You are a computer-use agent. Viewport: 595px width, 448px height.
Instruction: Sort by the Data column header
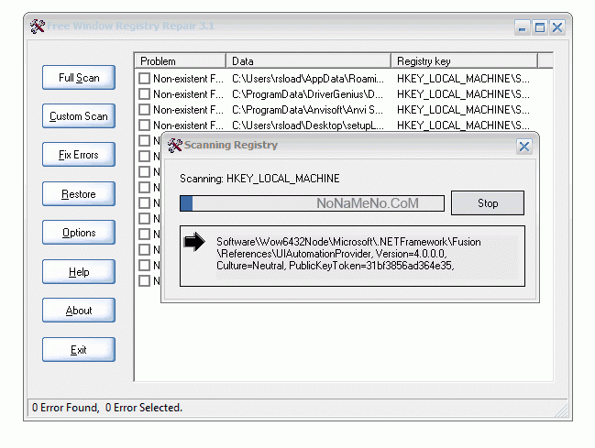pyautogui.click(x=308, y=61)
